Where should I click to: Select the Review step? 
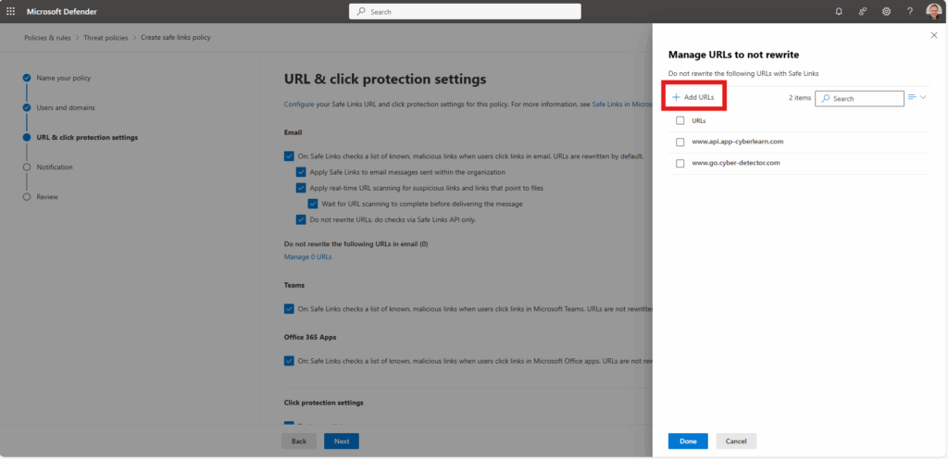coord(46,197)
